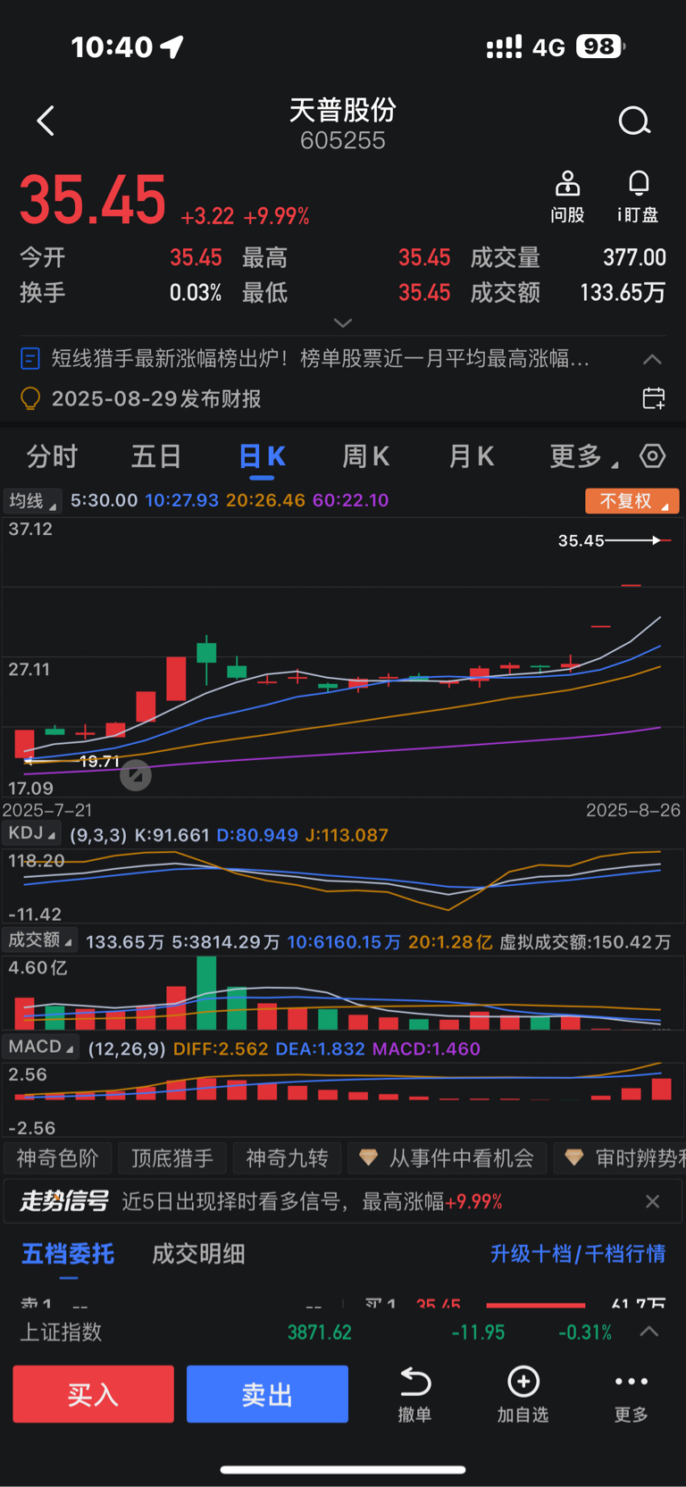The width and height of the screenshot is (686, 1487).
Task: Switch to the 月K tab
Action: tap(471, 456)
